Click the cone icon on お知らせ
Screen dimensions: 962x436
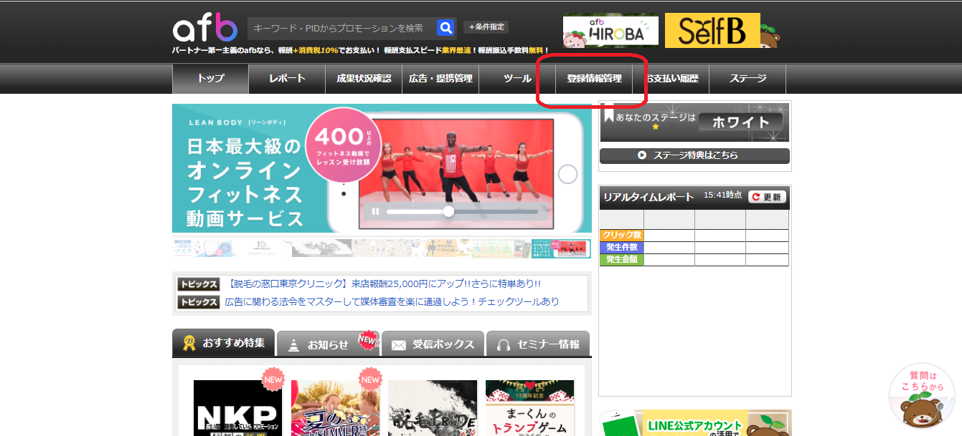[x=293, y=345]
